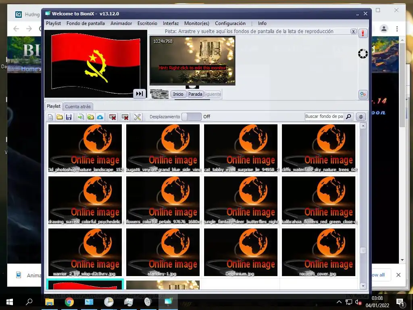This screenshot has height=310, width=413.
Task: Click the red exclamation mark icon
Action: (x=363, y=33)
